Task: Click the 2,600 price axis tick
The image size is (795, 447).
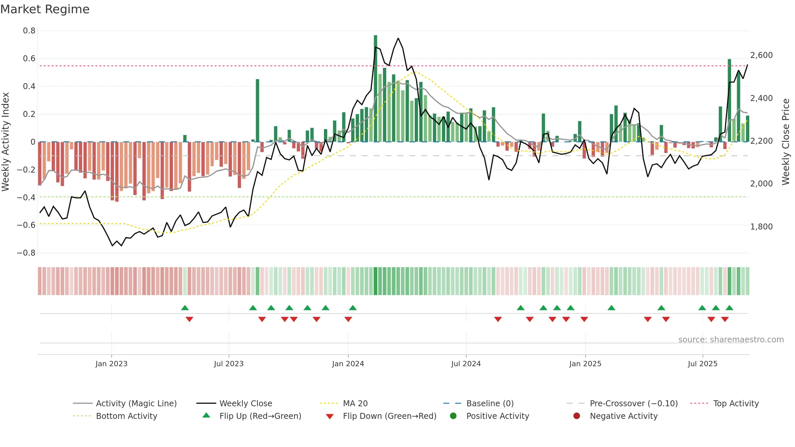Action: [761, 55]
